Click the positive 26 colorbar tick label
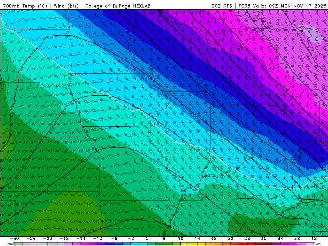This screenshot has width=328, height=246. 247,239
